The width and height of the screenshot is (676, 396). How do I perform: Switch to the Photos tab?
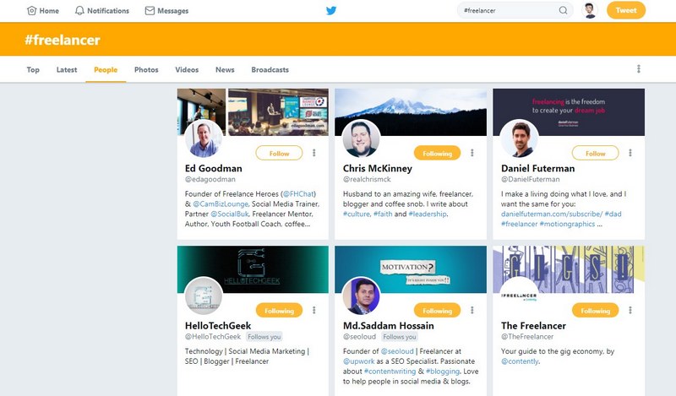click(146, 70)
